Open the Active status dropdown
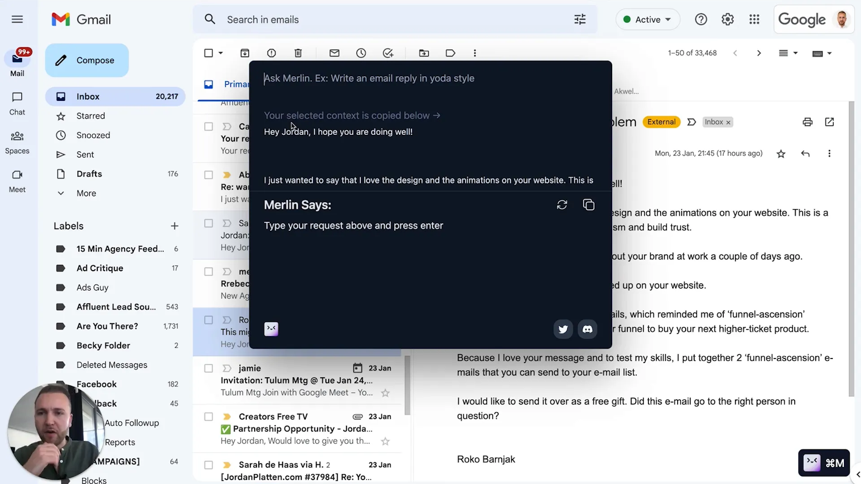 tap(648, 20)
